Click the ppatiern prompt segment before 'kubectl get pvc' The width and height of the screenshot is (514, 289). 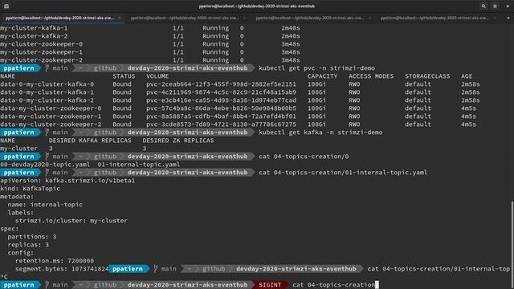coord(19,68)
